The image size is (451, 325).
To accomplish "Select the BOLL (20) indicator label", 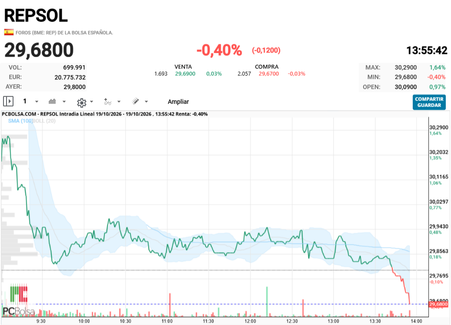I will click(x=44, y=121).
